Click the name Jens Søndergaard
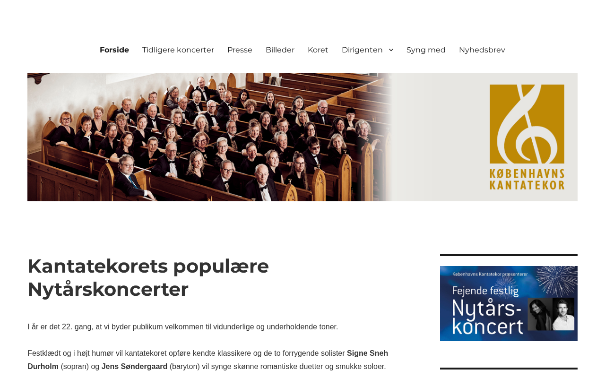Viewport: 605px width, 378px height. [x=134, y=367]
